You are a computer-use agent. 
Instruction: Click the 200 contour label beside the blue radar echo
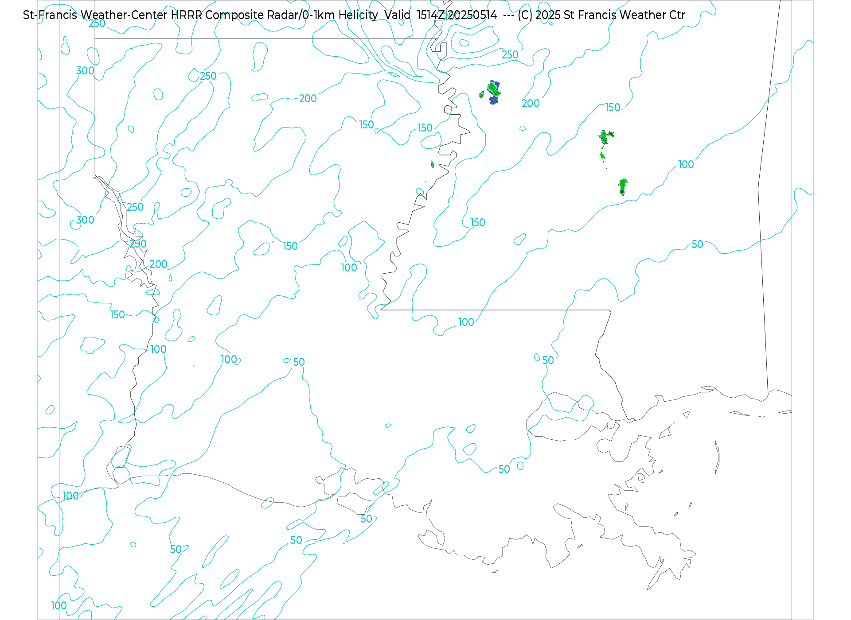click(531, 104)
